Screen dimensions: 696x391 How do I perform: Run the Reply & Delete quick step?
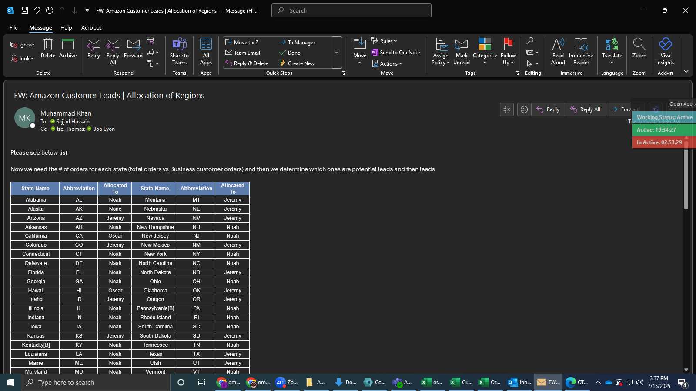247,63
